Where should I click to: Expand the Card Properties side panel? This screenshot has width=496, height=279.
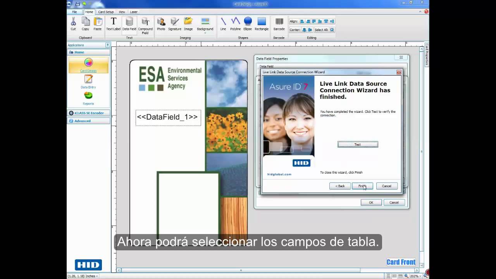[427, 54]
